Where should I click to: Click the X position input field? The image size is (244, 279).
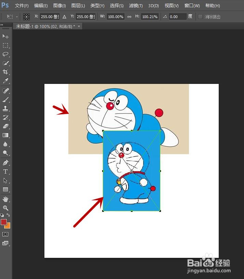coord(50,17)
